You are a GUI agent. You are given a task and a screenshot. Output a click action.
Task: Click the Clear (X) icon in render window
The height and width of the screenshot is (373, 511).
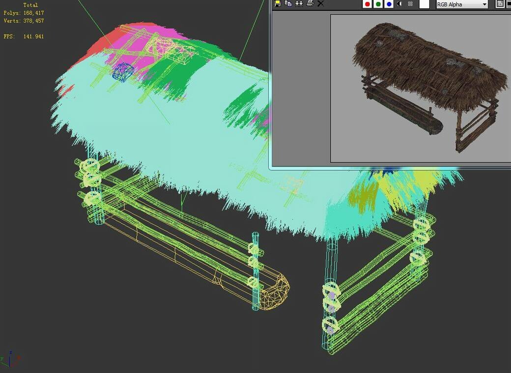(321, 3)
